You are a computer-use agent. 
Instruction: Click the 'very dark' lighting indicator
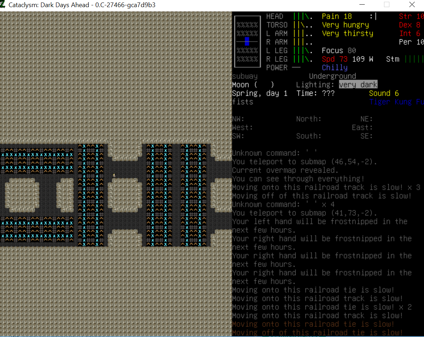pyautogui.click(x=358, y=84)
